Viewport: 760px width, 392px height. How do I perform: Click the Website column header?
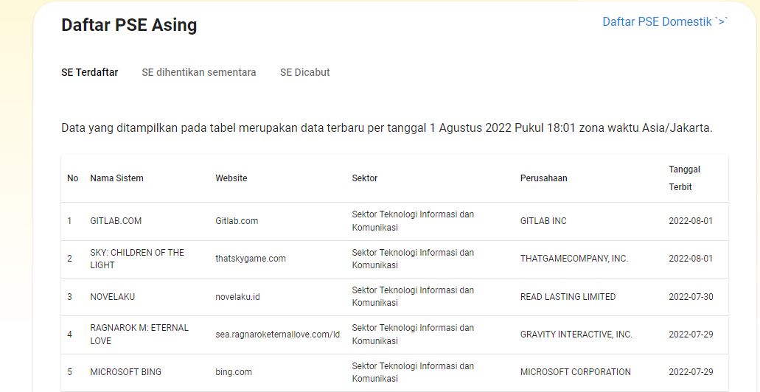pos(231,178)
